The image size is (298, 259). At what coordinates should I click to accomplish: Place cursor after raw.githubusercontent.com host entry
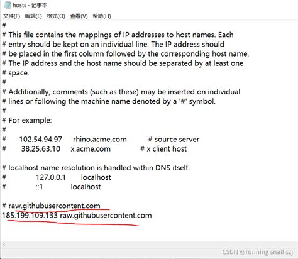point(152,216)
